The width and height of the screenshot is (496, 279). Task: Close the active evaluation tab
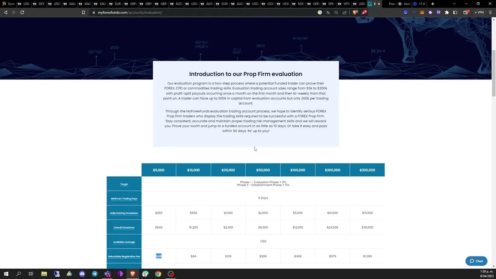click(379, 4)
